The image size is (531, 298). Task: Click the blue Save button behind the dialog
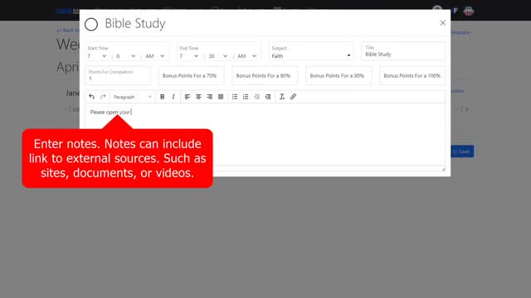click(x=462, y=151)
